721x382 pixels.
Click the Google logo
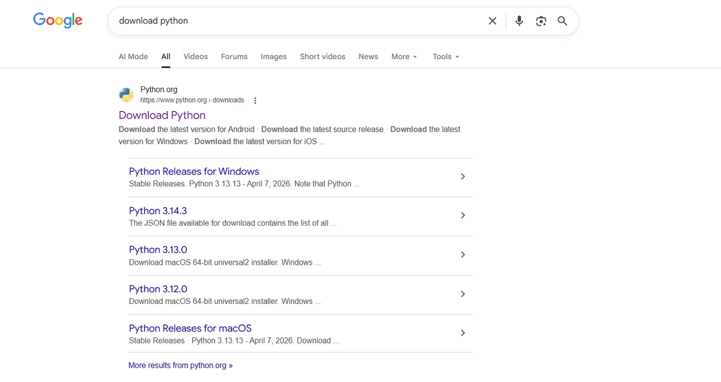coord(58,20)
